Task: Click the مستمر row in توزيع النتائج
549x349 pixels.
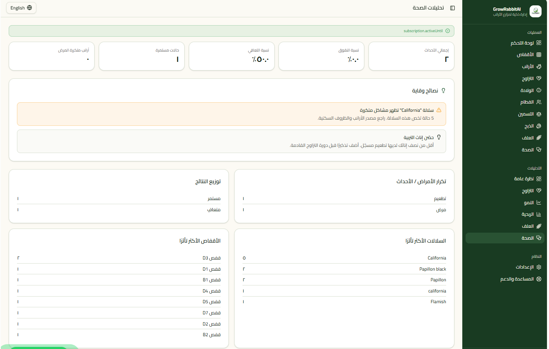Action: (x=119, y=199)
